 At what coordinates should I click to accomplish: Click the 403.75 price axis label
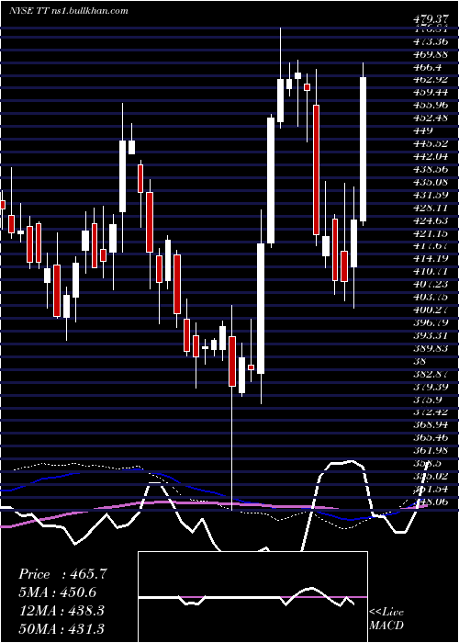tap(431, 297)
